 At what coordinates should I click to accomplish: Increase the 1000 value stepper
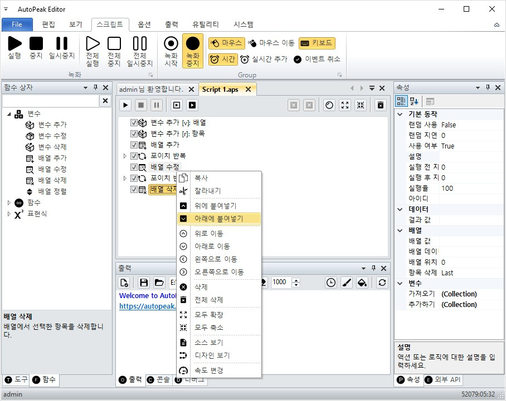tap(296, 280)
